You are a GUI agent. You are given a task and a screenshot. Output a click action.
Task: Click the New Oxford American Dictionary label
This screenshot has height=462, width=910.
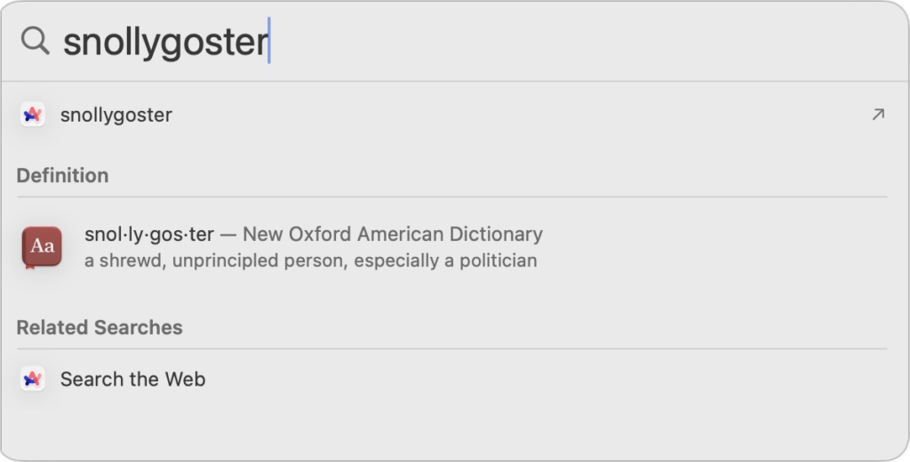[392, 235]
